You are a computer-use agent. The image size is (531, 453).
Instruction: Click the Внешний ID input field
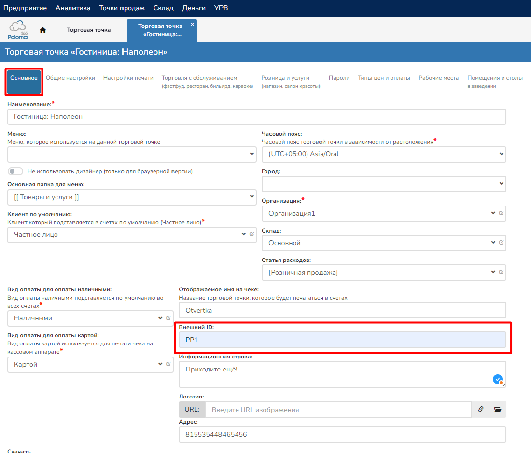[342, 340]
